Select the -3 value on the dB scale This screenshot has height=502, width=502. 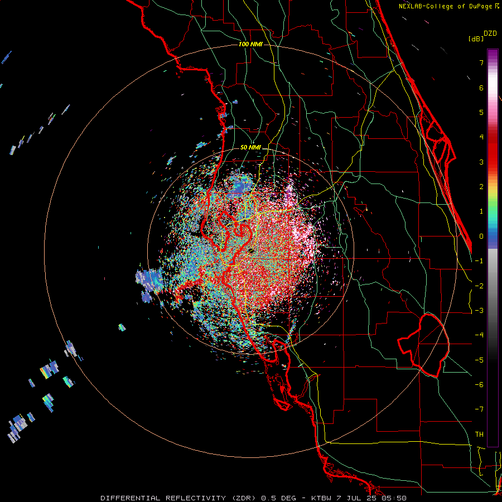pos(479,311)
